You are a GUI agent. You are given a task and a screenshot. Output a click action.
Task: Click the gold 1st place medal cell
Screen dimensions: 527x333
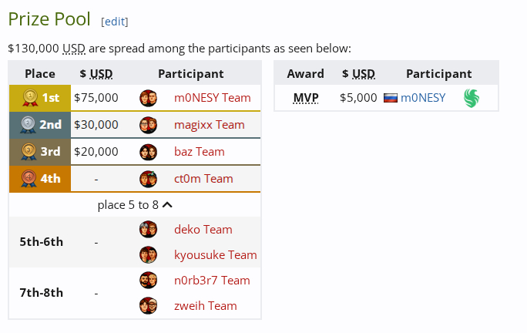pyautogui.click(x=40, y=98)
